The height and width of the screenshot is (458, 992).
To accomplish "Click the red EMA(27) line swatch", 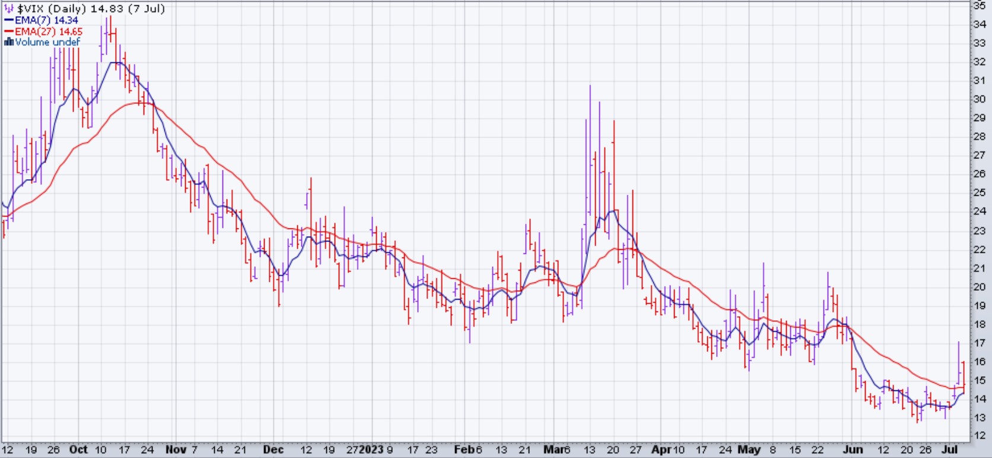I will (x=9, y=31).
